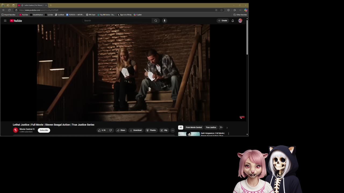Image resolution: width=344 pixels, height=193 pixels.
Task: Click the Share button
Action: 121,130
